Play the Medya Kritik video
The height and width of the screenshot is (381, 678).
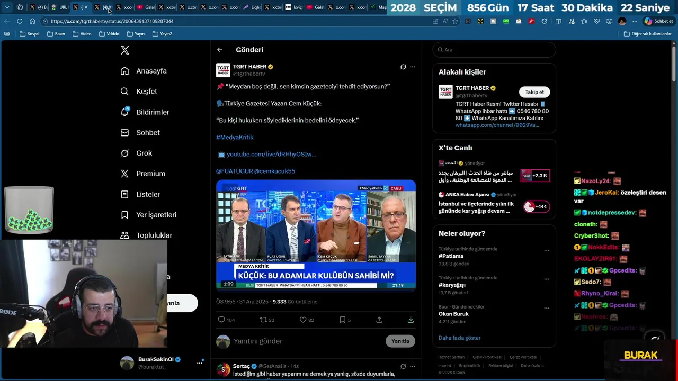tap(316, 235)
